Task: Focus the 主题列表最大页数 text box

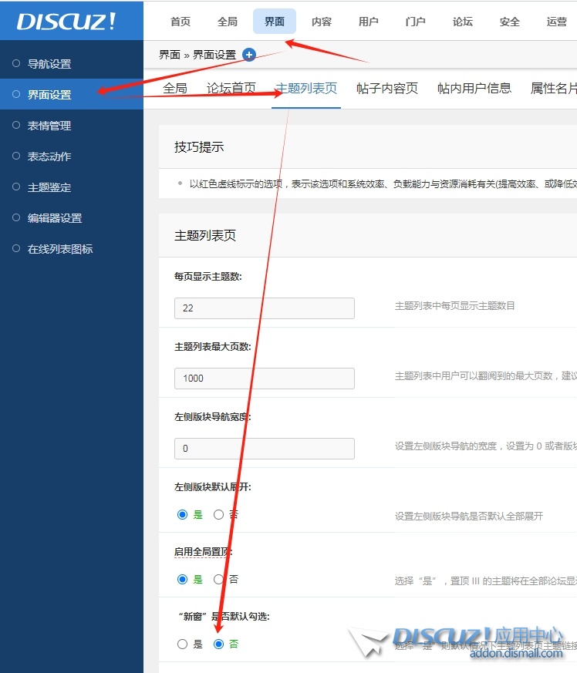Action: (x=265, y=379)
